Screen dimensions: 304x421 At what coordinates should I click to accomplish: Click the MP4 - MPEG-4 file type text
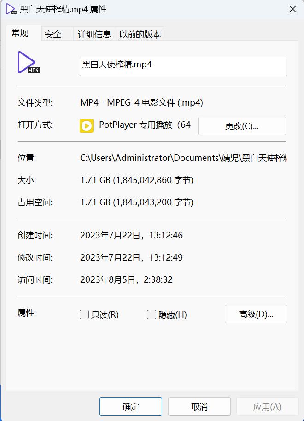(x=141, y=103)
